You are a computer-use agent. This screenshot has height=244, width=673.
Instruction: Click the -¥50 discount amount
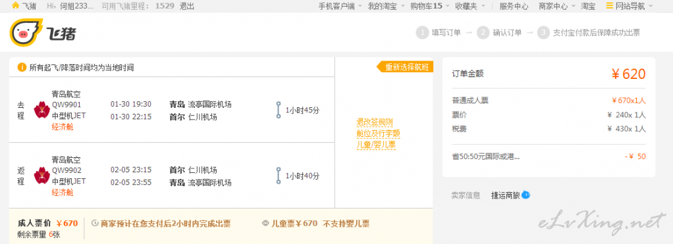coord(635,157)
